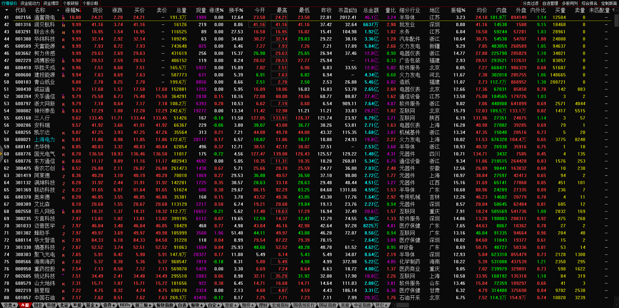Click the R marker next to 通富微电
Screen dimensions: 619x308
[x=63, y=18]
